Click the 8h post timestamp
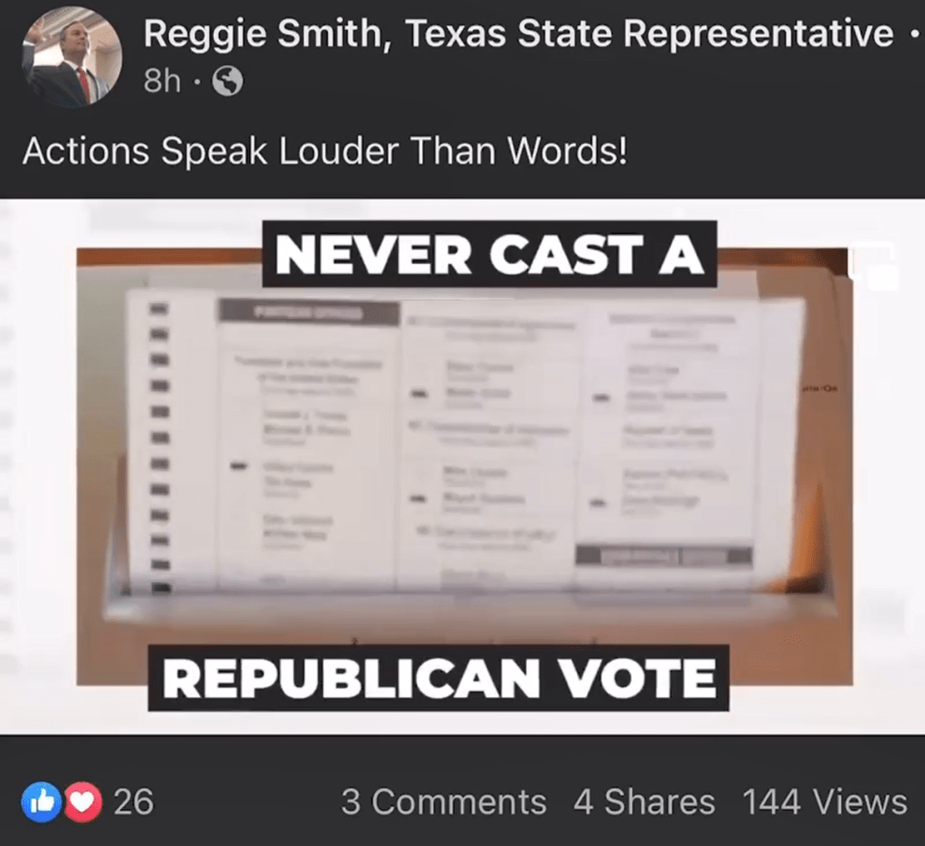The height and width of the screenshot is (846, 925). tap(162, 80)
